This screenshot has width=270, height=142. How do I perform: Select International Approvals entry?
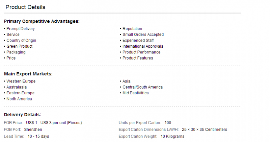click(143, 46)
